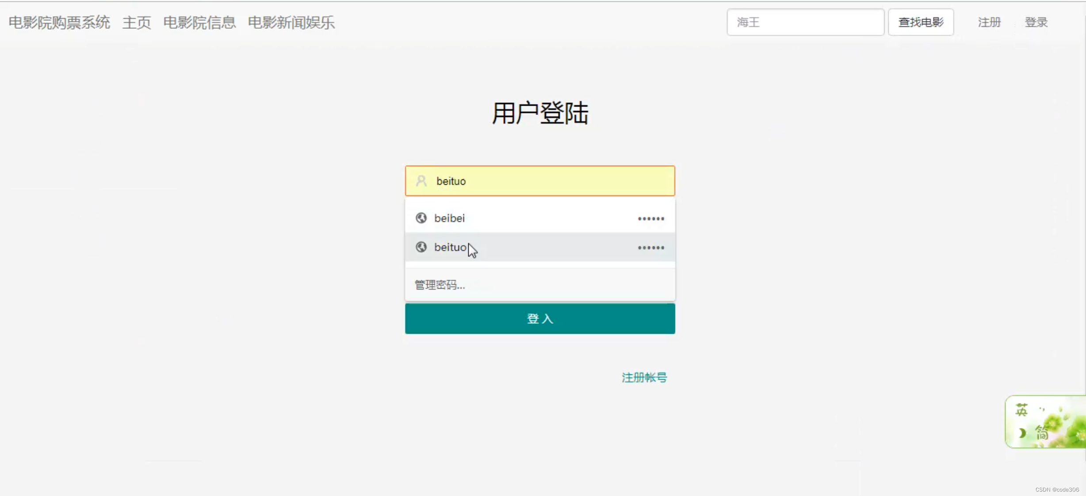Viewport: 1086px width, 496px height.
Task: Click 登录 in the top navigation
Action: [x=1036, y=23]
